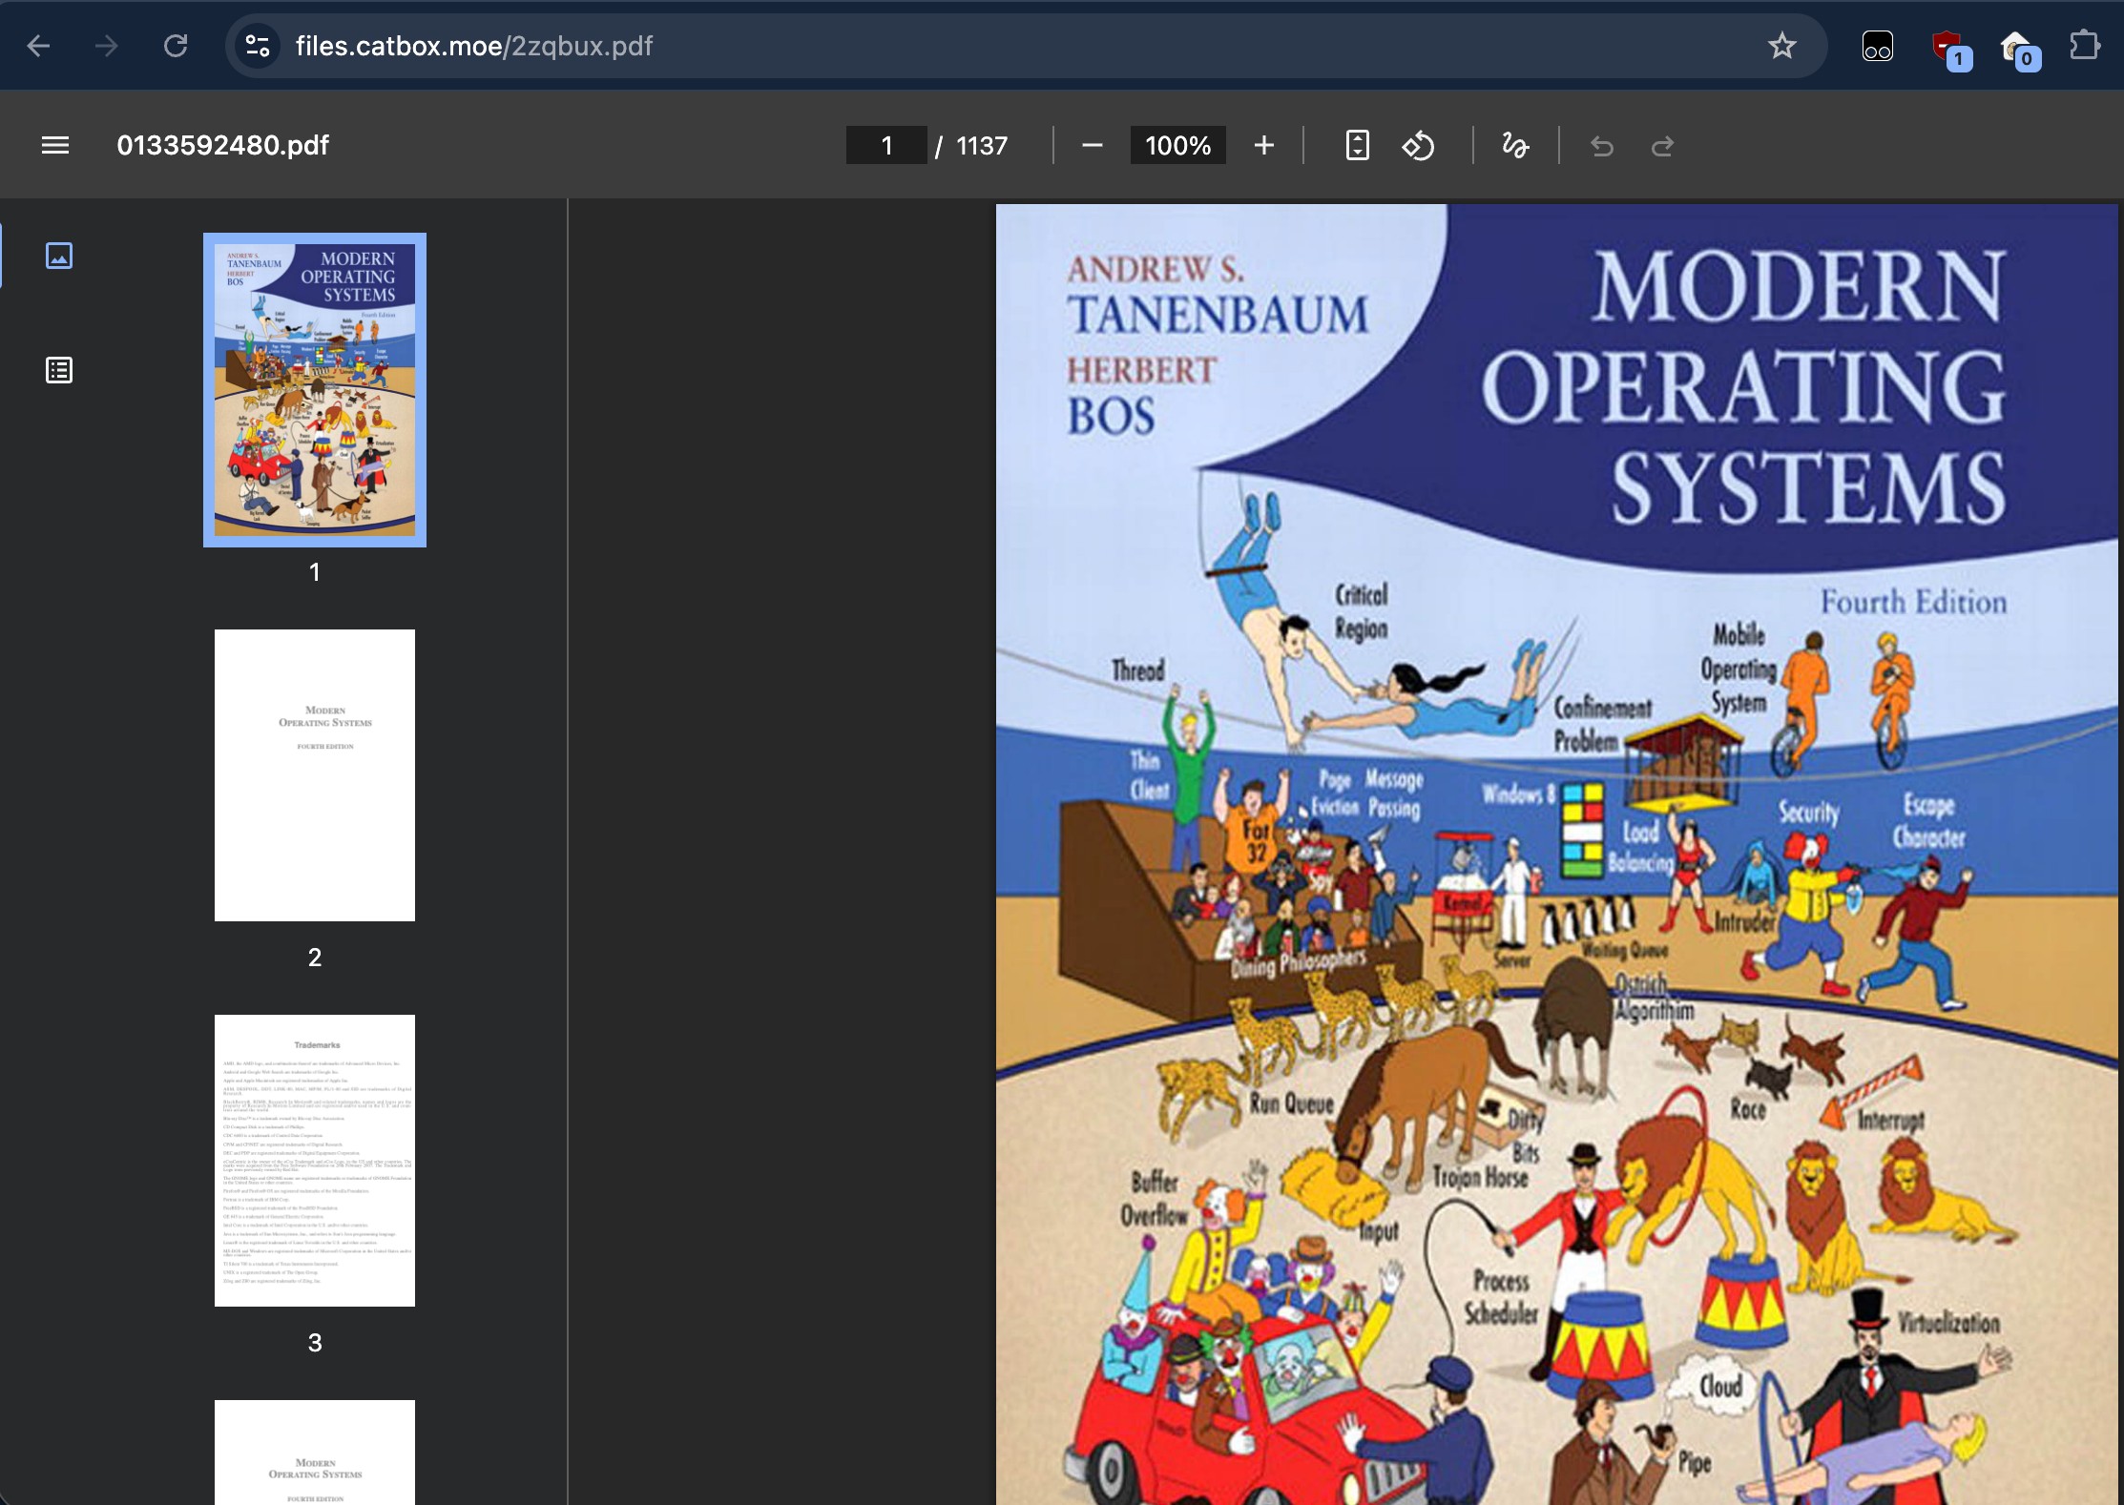
Task: Click the author name BOS on cover
Action: coord(1112,416)
